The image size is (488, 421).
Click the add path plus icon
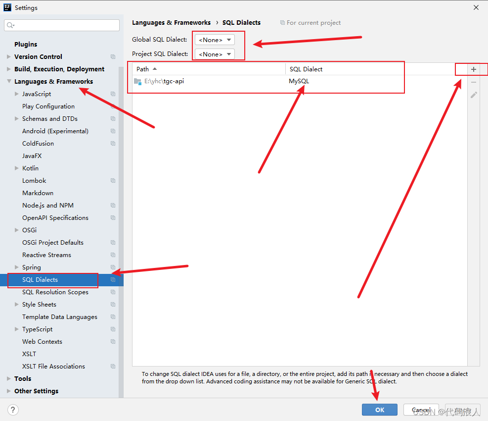(473, 69)
